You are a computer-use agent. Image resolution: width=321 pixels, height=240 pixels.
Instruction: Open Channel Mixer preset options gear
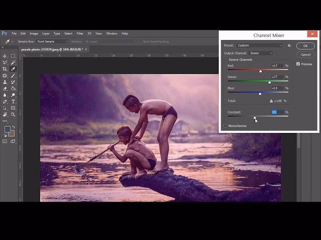[x=289, y=45]
